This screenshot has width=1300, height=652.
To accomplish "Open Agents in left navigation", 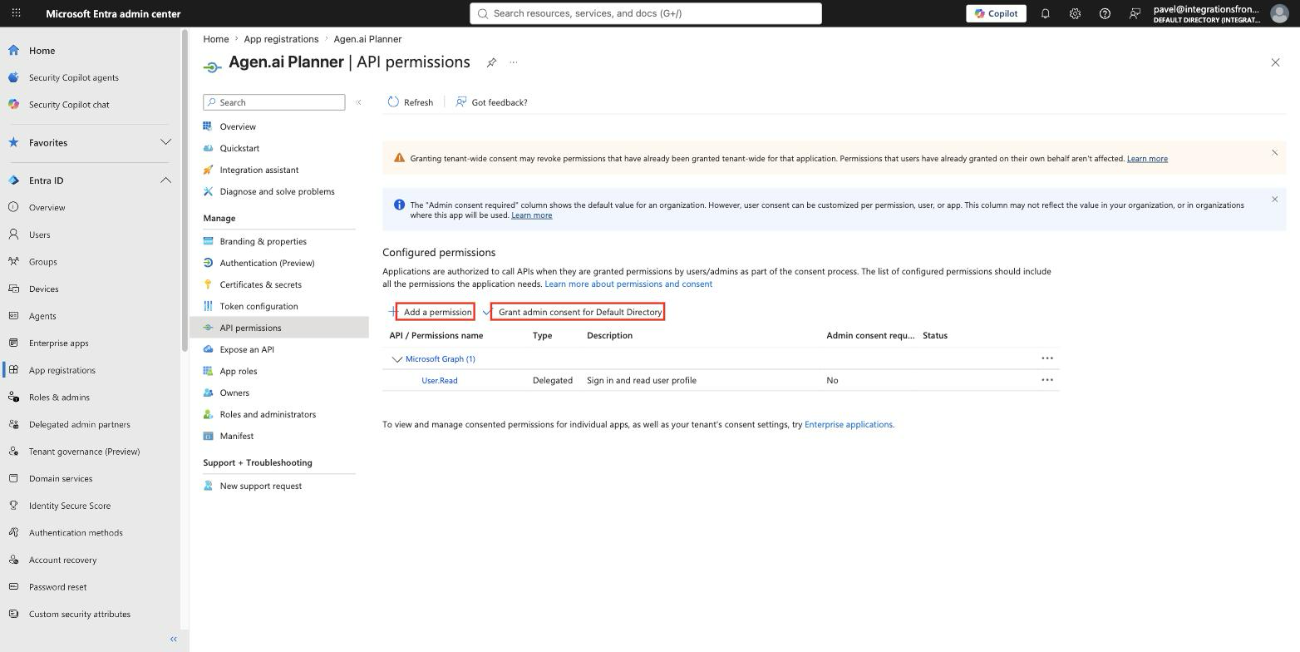I will 42,316.
